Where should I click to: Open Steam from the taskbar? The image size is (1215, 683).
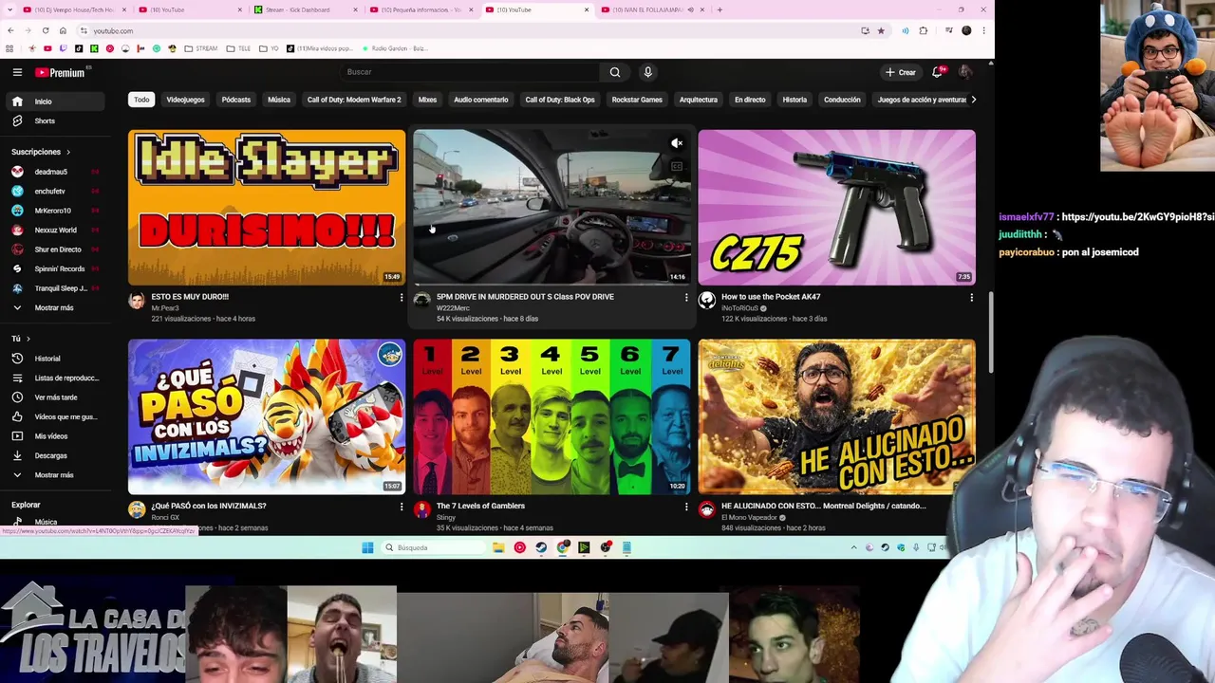(541, 547)
